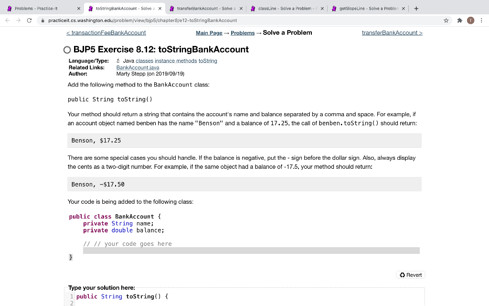This screenshot has height=306, width=489.
Task: Click the Revert recycle icon
Action: (x=402, y=274)
